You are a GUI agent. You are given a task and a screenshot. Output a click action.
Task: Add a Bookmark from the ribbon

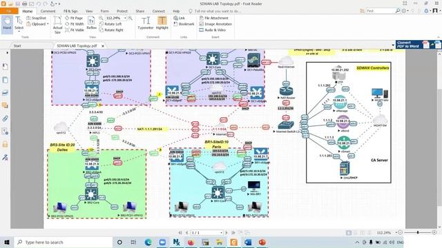coord(184,24)
